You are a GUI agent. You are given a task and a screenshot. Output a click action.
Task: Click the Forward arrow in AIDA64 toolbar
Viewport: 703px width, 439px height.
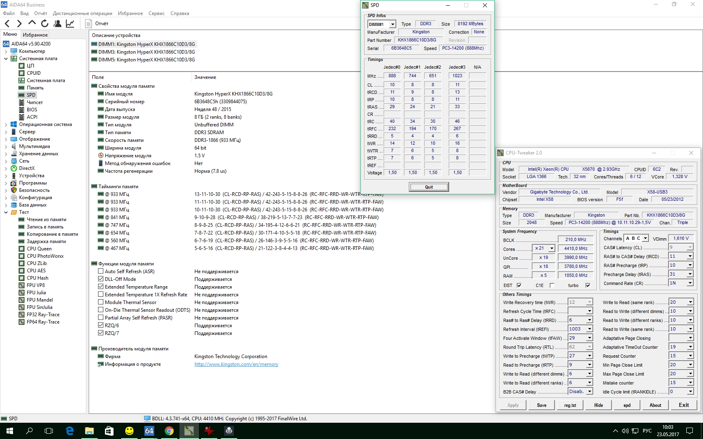(x=19, y=24)
